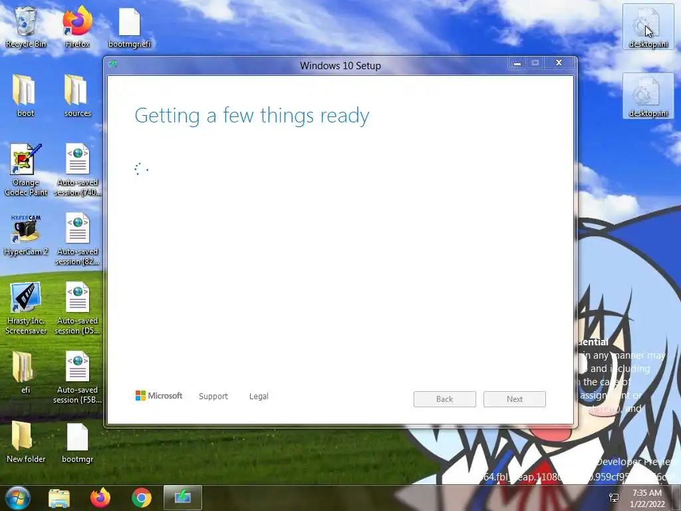Viewport: 681px width, 511px height.
Task: Open the Support link in Setup
Action: tap(213, 397)
